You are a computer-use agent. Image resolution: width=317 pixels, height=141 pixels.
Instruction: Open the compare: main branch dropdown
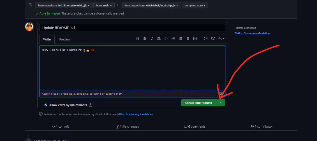pyautogui.click(x=195, y=5)
